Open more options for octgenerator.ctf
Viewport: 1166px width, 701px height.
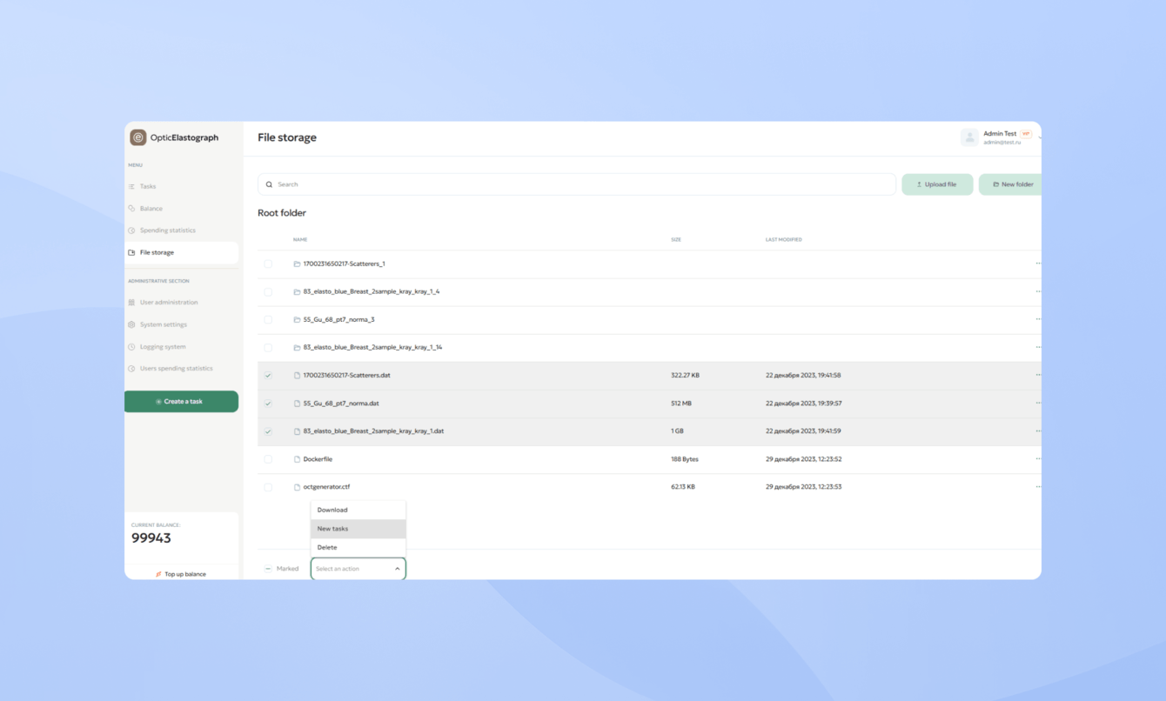(x=1038, y=487)
